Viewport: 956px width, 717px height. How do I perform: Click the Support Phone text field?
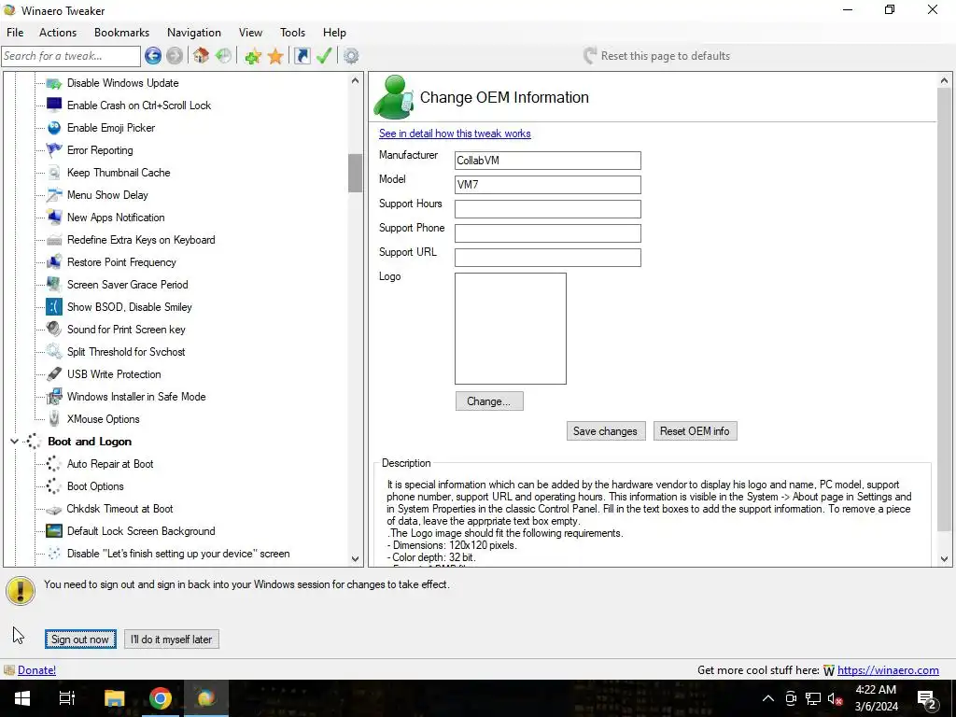tap(547, 233)
